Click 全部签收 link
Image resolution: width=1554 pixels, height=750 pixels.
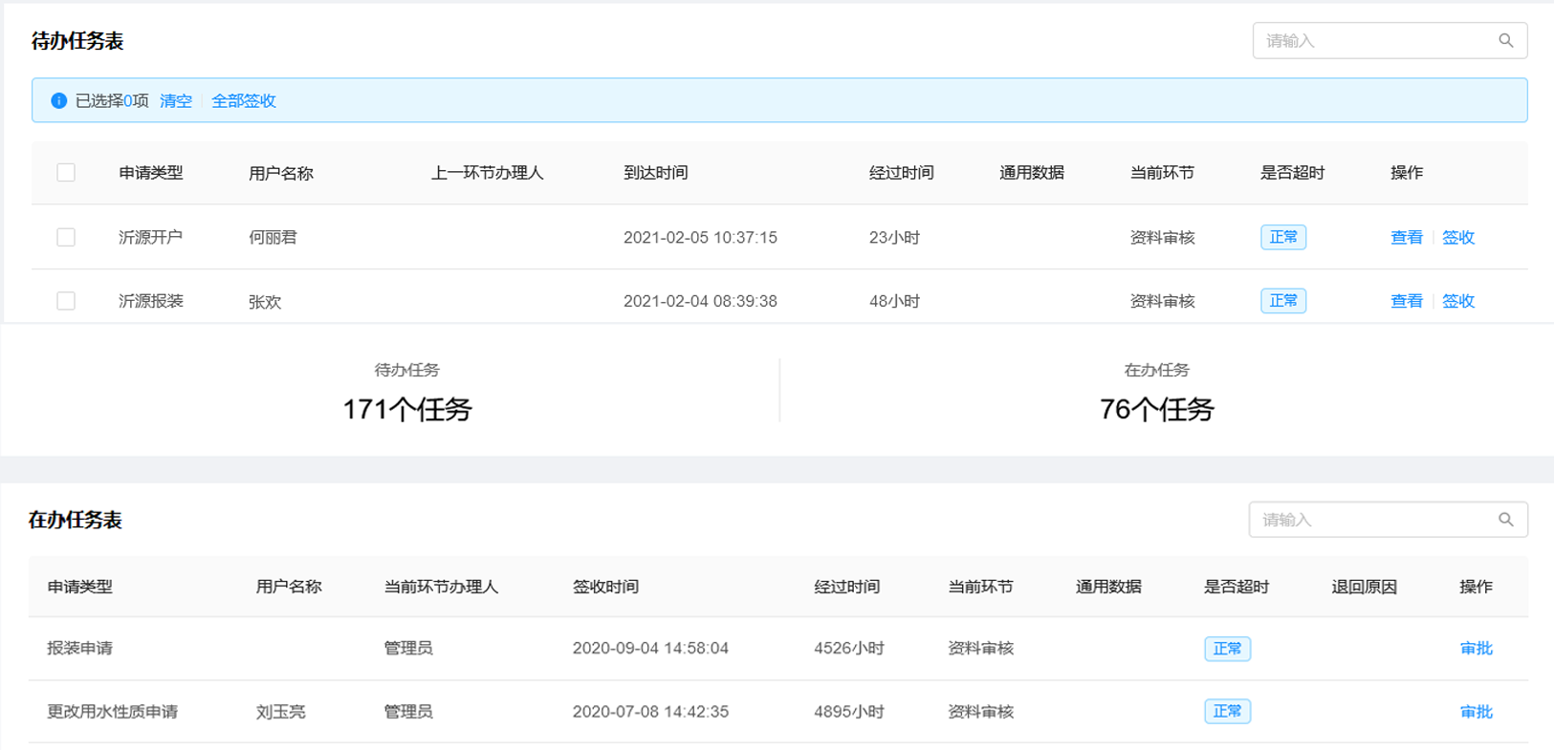click(x=244, y=100)
